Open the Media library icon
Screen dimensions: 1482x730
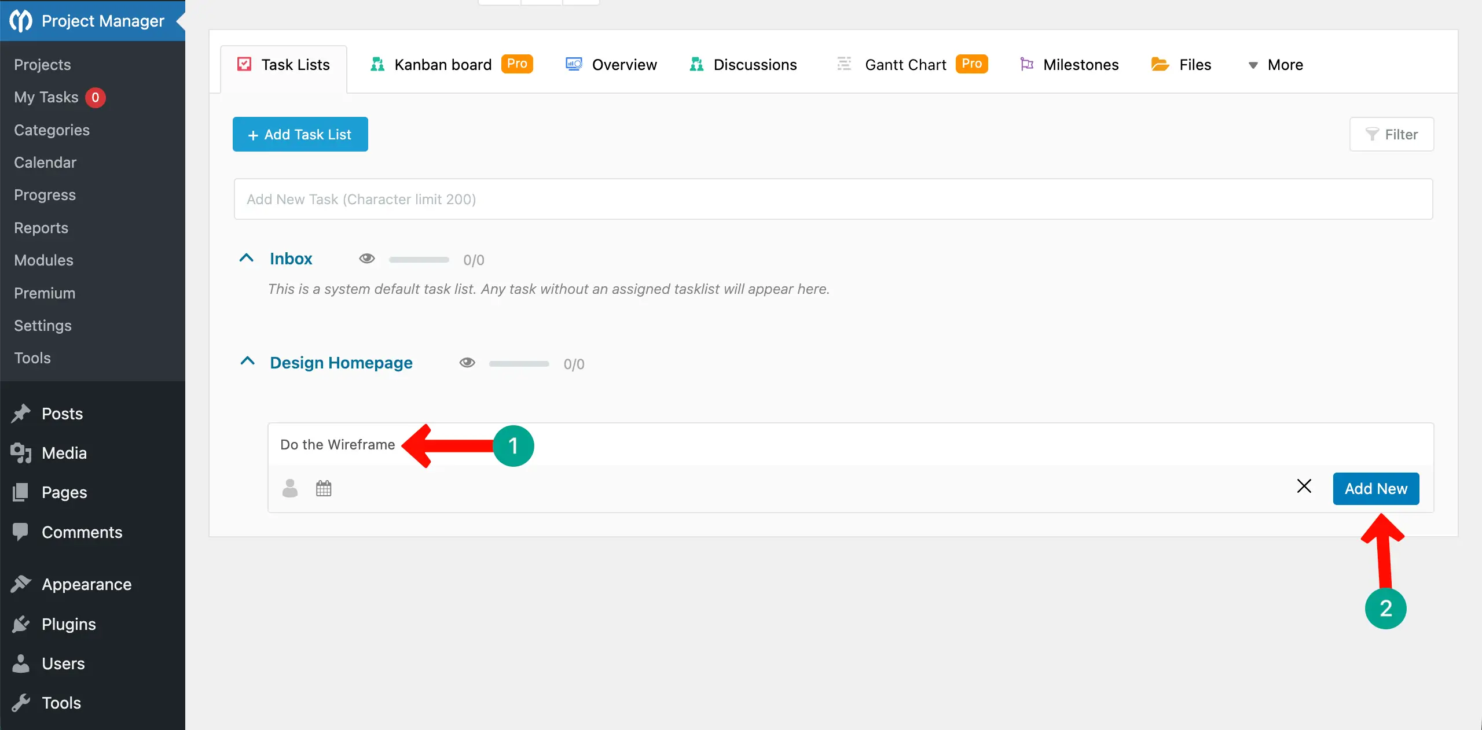coord(20,453)
